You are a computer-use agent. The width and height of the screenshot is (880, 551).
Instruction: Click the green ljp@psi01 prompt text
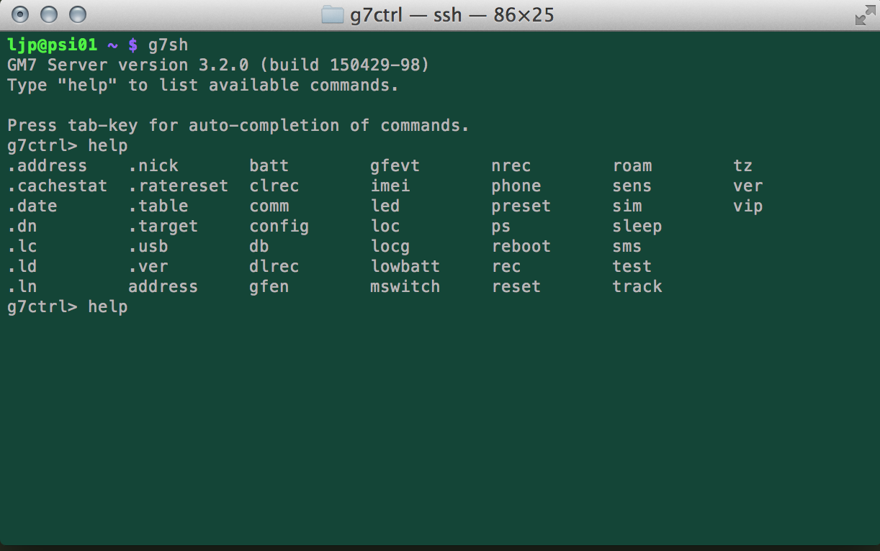[x=52, y=45]
